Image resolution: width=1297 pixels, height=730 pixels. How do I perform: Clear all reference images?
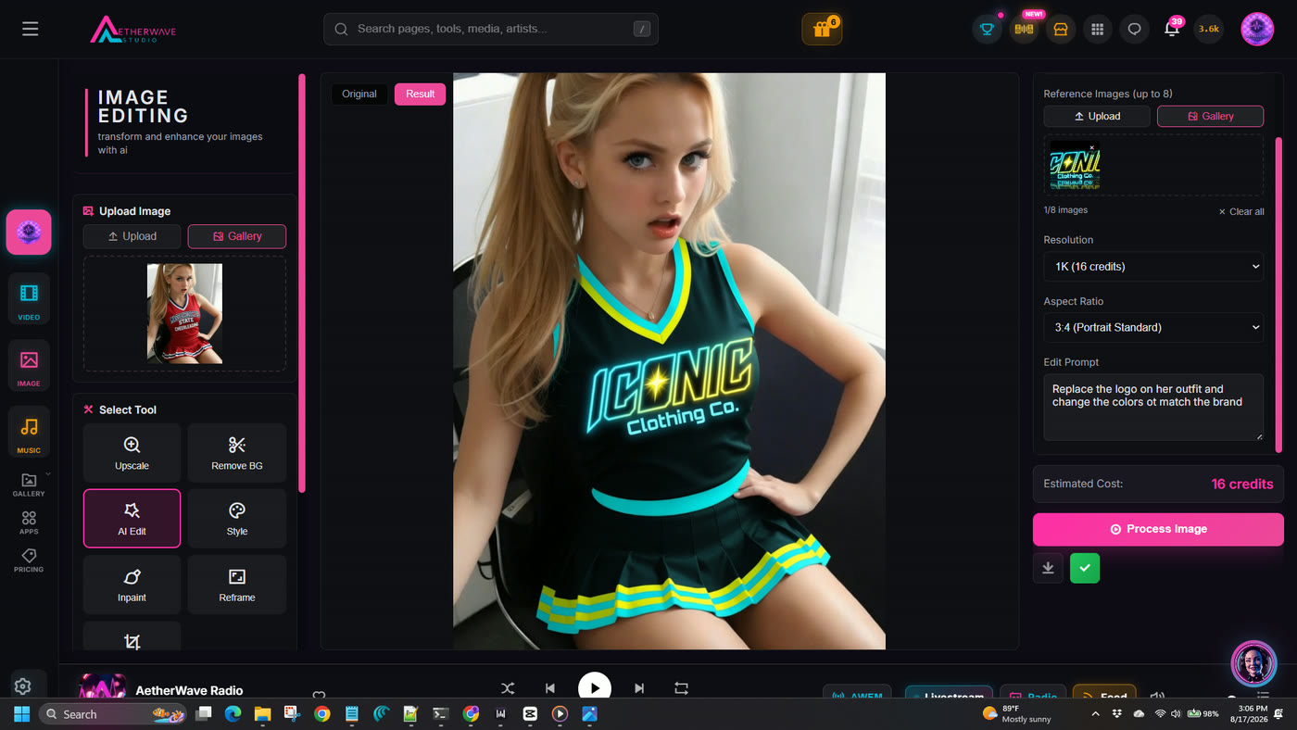coord(1241,211)
